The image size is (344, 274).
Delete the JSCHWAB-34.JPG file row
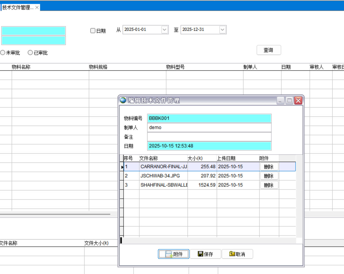269,176
